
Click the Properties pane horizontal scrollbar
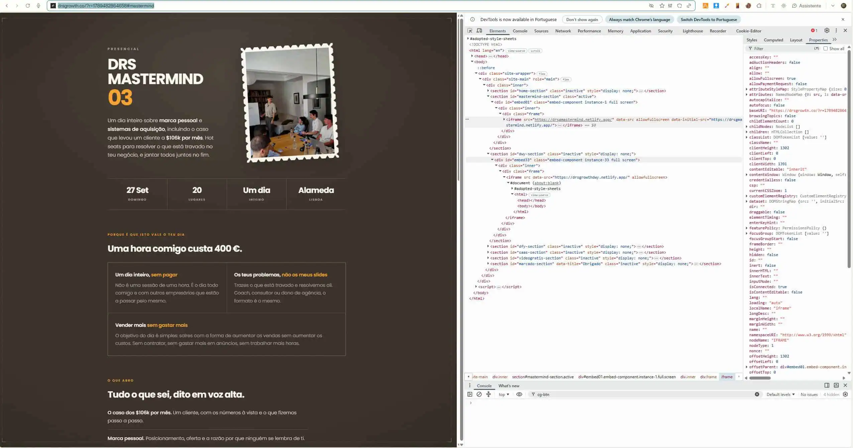coord(760,378)
